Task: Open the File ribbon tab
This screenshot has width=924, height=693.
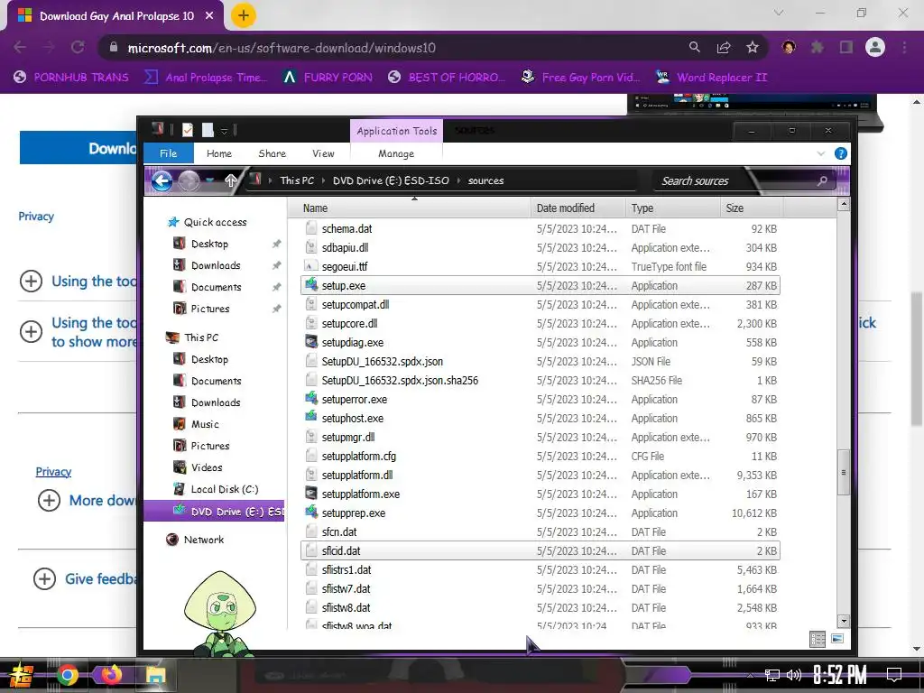Action: coord(169,153)
